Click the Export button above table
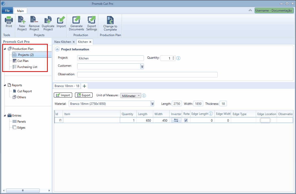 point(84,95)
